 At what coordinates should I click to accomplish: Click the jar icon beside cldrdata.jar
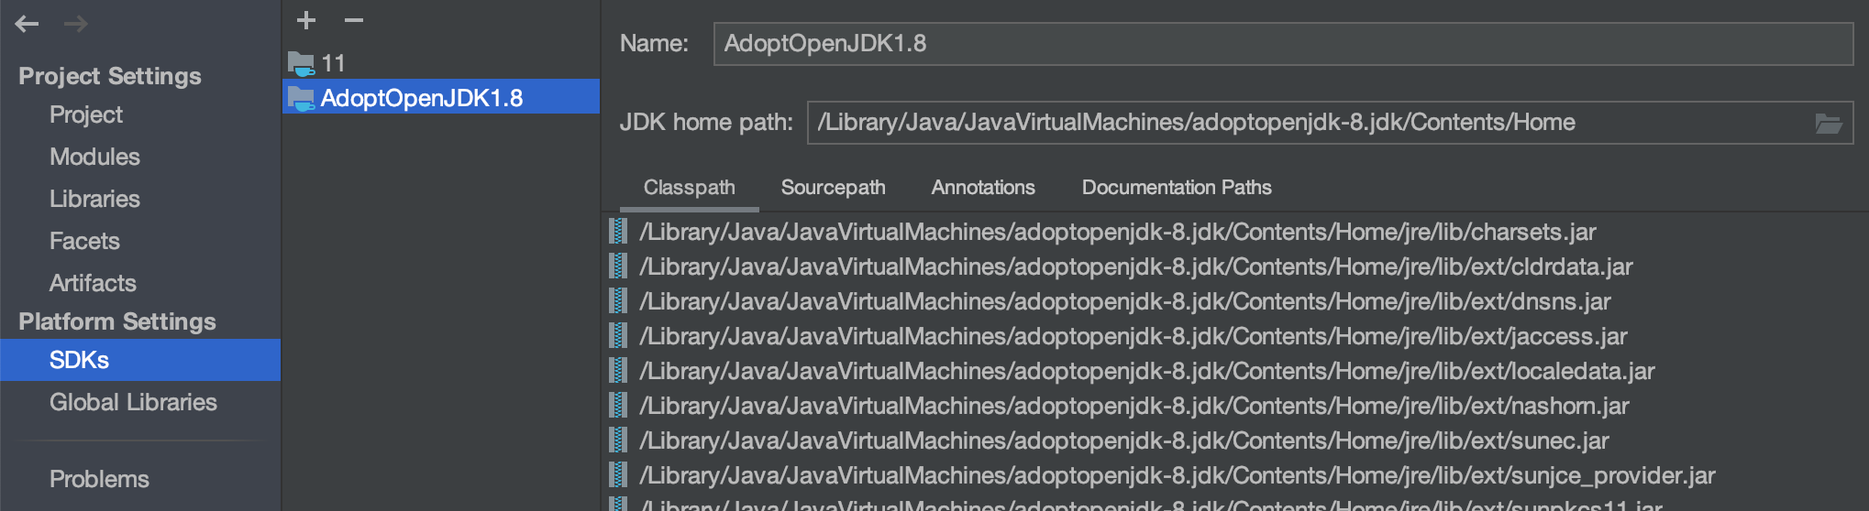click(x=619, y=266)
